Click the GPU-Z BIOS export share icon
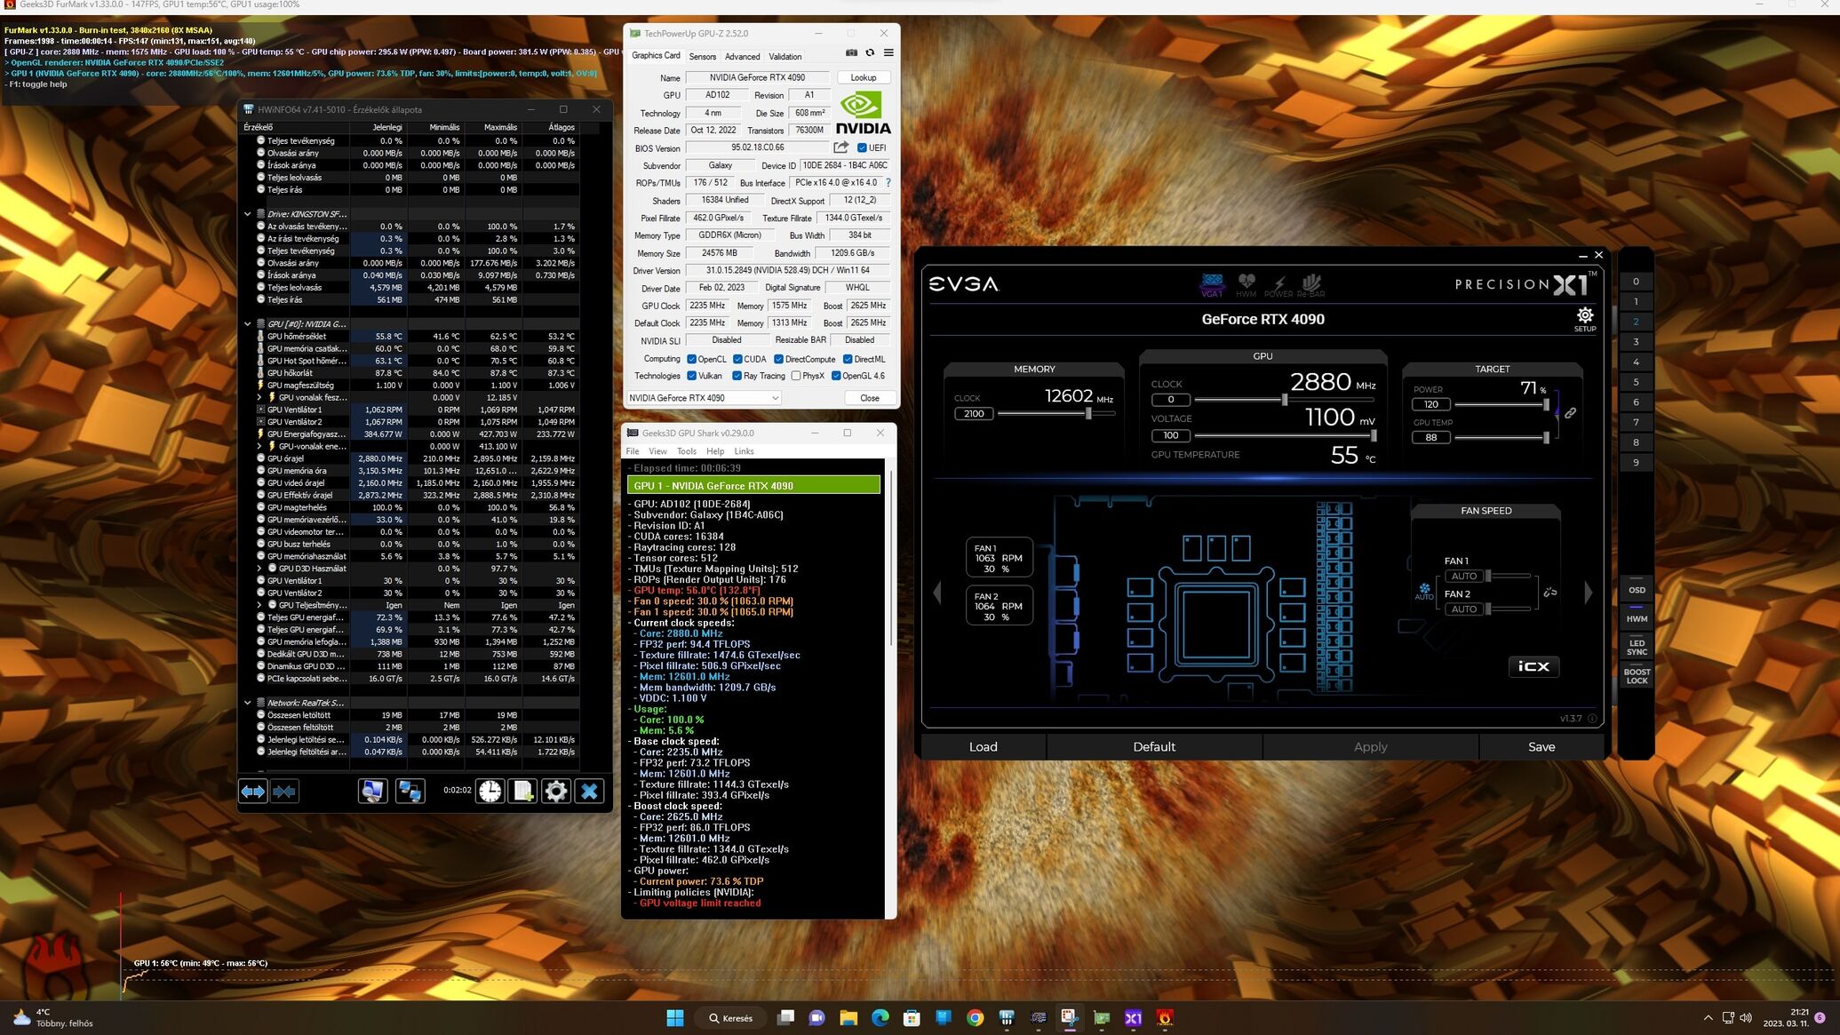The height and width of the screenshot is (1035, 1840). click(840, 147)
